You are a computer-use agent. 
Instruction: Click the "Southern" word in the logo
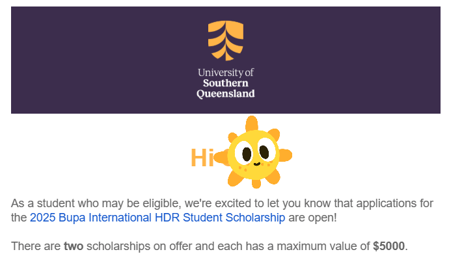225,83
